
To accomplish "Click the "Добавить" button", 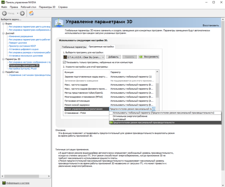I will 113,57.
